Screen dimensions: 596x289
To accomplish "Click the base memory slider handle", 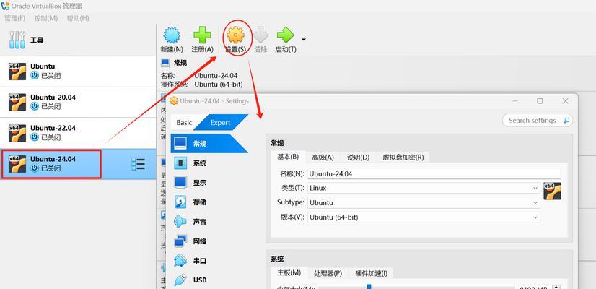I will click(x=368, y=287).
